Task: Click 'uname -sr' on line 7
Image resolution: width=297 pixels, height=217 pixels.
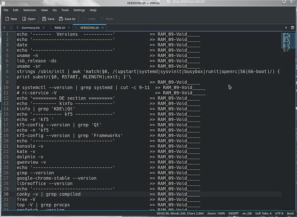Action: point(29,66)
